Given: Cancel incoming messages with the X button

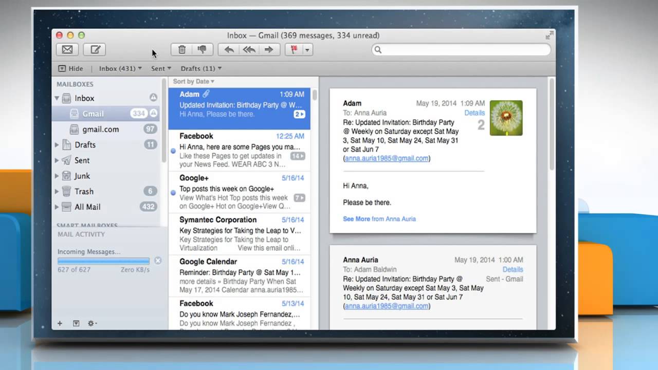Looking at the screenshot, I should coord(158,261).
